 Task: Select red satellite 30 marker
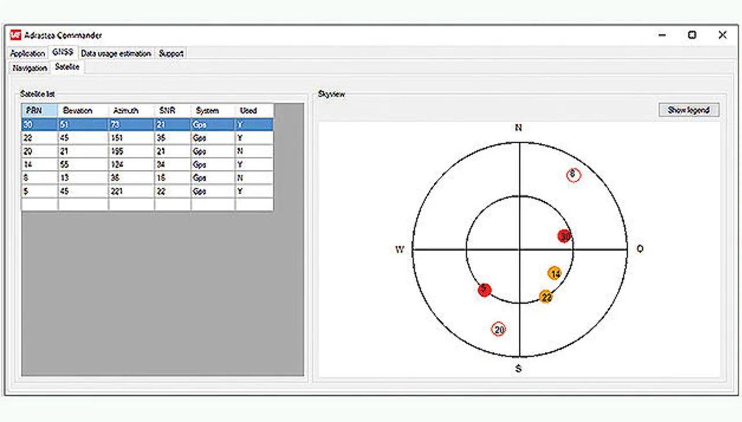(565, 237)
